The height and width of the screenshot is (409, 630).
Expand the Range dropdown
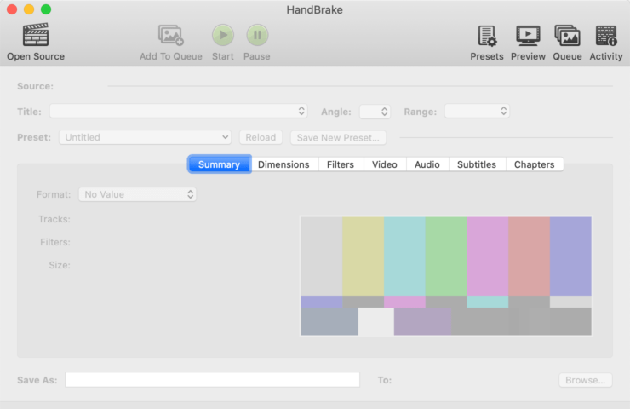[x=477, y=111]
